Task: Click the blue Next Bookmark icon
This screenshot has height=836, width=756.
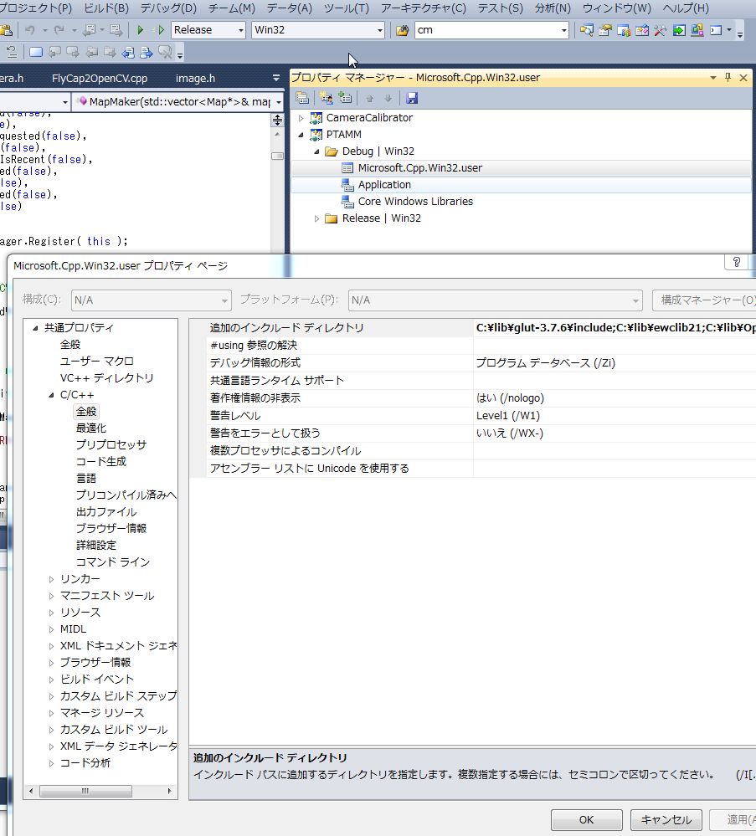Action: [x=147, y=52]
